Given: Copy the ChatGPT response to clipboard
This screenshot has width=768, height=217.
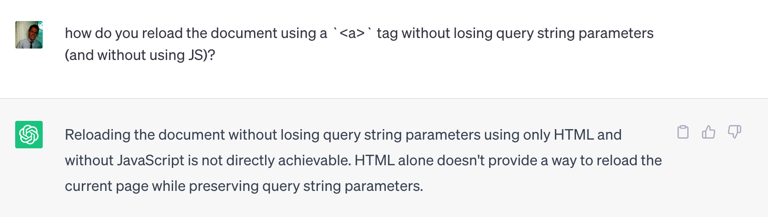Looking at the screenshot, I should click(683, 132).
